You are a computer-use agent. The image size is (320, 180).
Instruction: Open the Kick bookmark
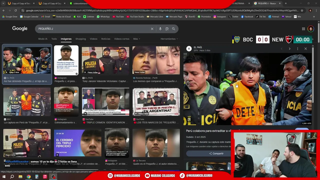[77, 17]
